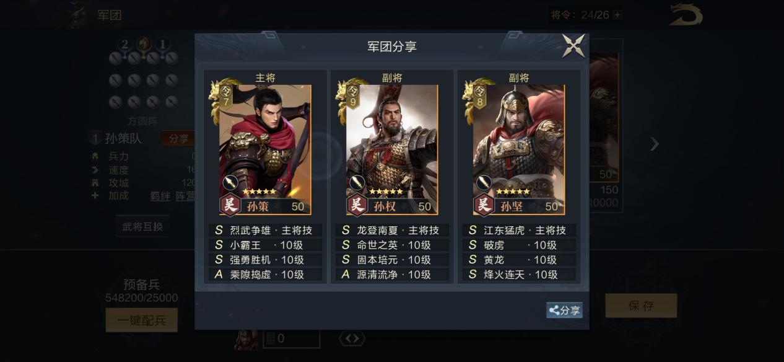Click the 分享 share button in dialog

click(564, 311)
